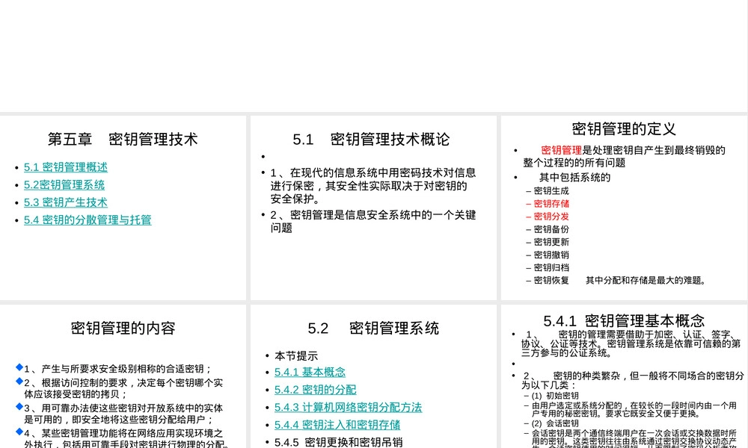Viewport: 748px width, 448px height.
Task: Open the '5.2密钥管理系统' link
Action: [64, 184]
